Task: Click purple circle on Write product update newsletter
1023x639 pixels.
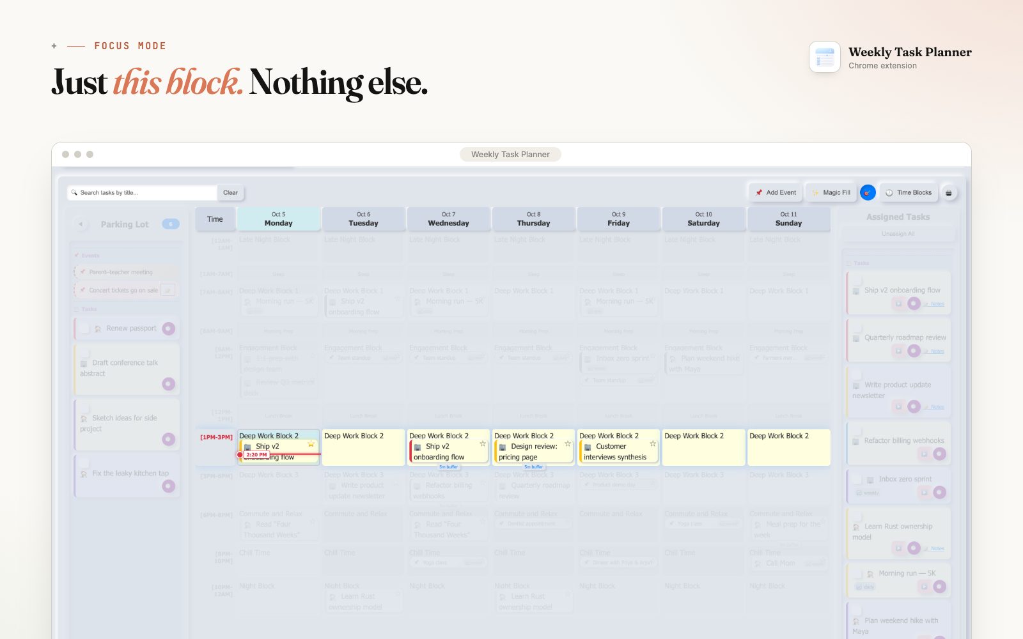Action: [x=914, y=406]
